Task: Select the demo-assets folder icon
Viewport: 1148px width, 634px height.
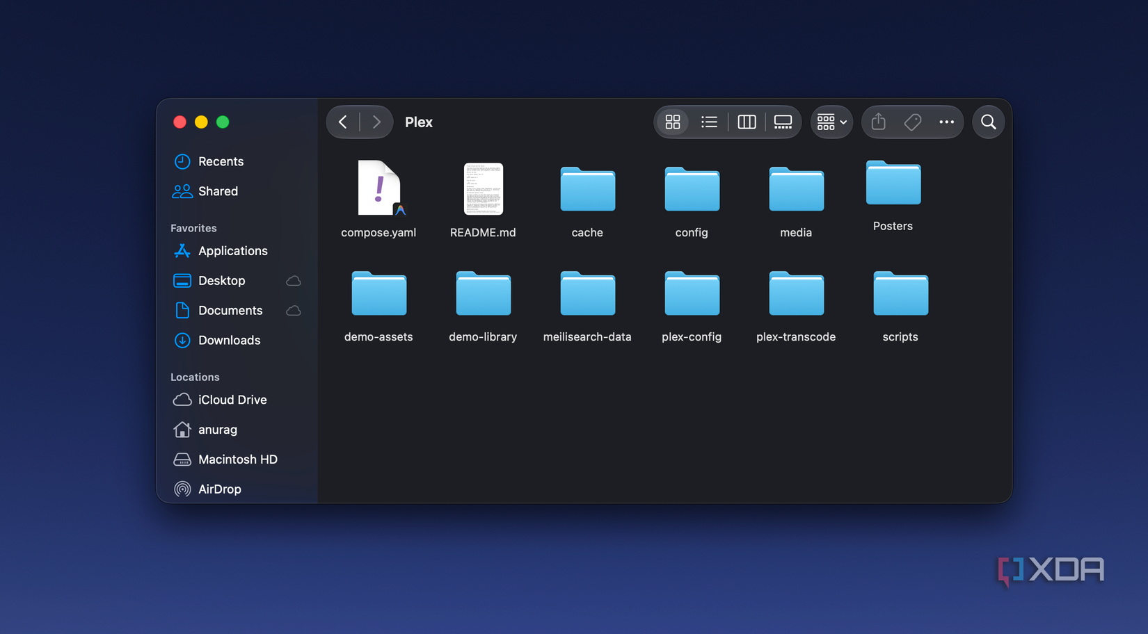Action: point(379,293)
